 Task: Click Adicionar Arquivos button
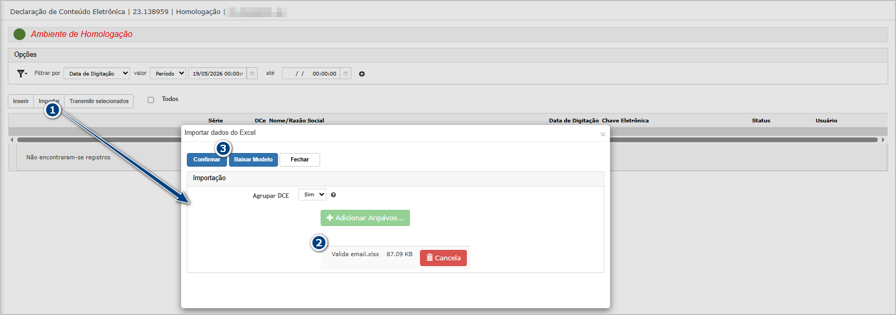[x=365, y=218]
